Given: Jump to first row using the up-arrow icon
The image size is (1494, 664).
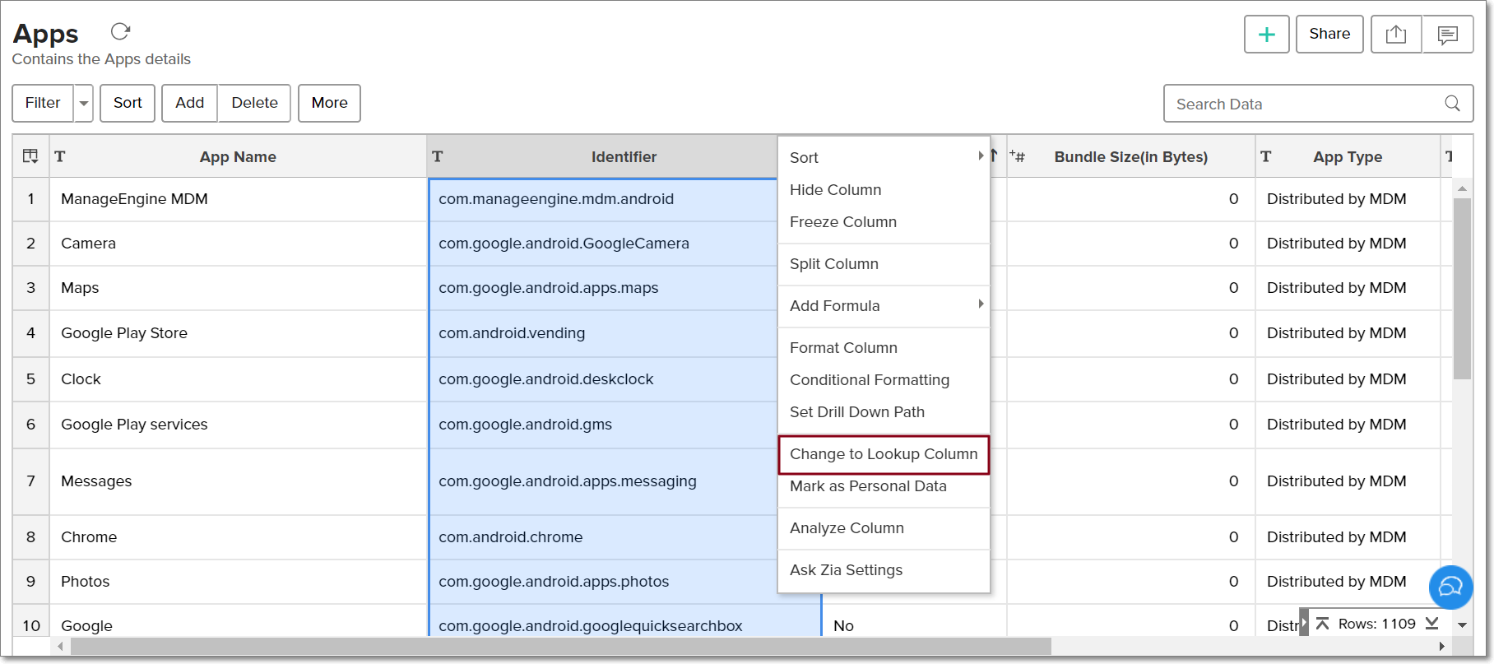Looking at the screenshot, I should [x=1322, y=624].
